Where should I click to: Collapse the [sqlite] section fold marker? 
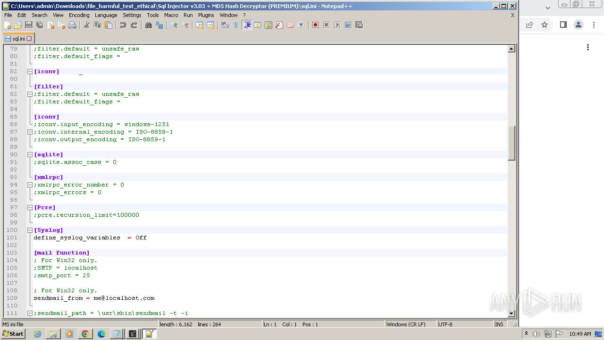pos(30,154)
